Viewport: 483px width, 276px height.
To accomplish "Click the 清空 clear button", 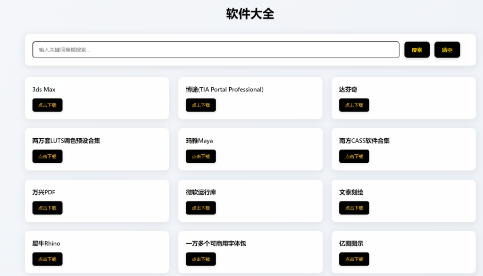I will tap(447, 50).
